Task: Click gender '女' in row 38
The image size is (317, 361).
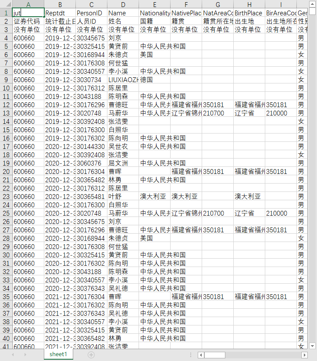Action: 302,321
